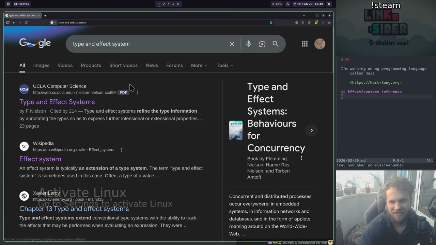This screenshot has height=245, width=436.
Task: Open the search engine selector dropdown in address bar
Action: click(x=53, y=22)
